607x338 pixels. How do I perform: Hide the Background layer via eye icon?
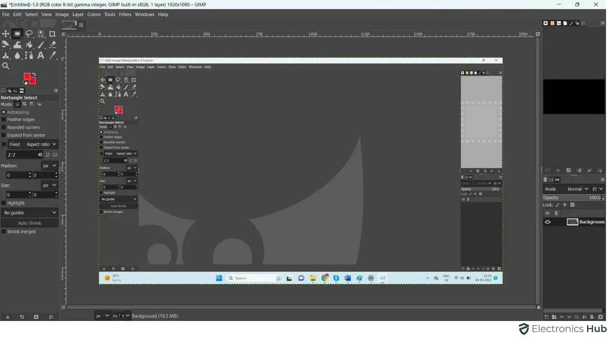[548, 222]
